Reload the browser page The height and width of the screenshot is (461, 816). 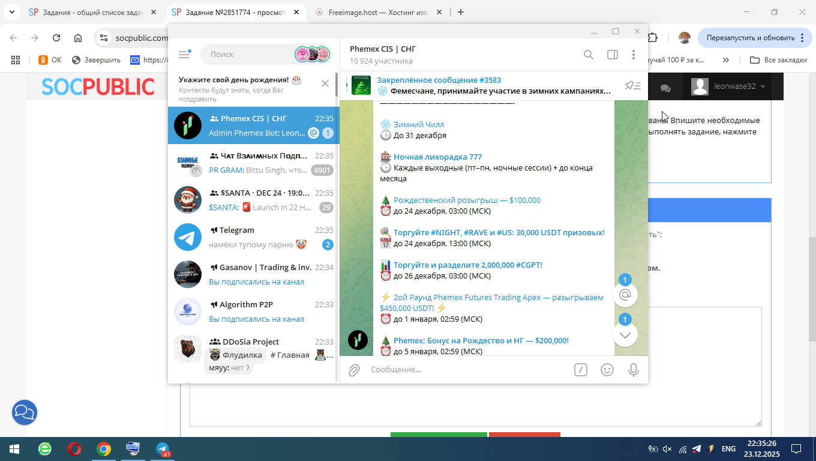point(56,38)
